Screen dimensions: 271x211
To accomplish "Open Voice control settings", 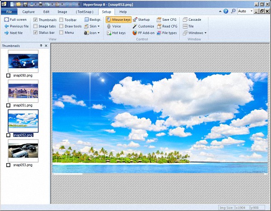I will (113, 26).
